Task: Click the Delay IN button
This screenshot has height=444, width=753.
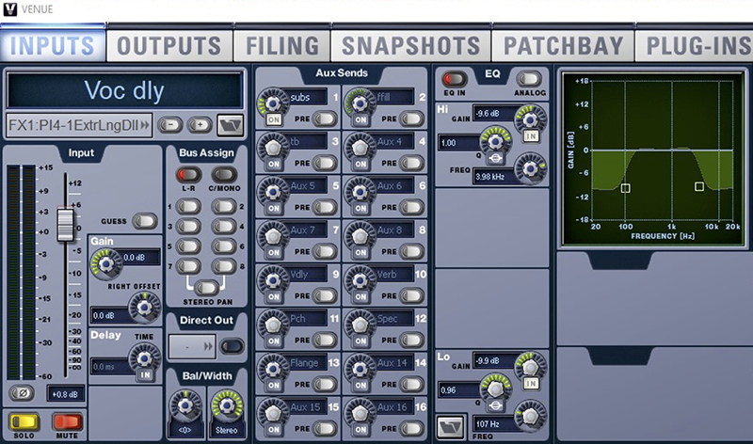Action: 145,375
